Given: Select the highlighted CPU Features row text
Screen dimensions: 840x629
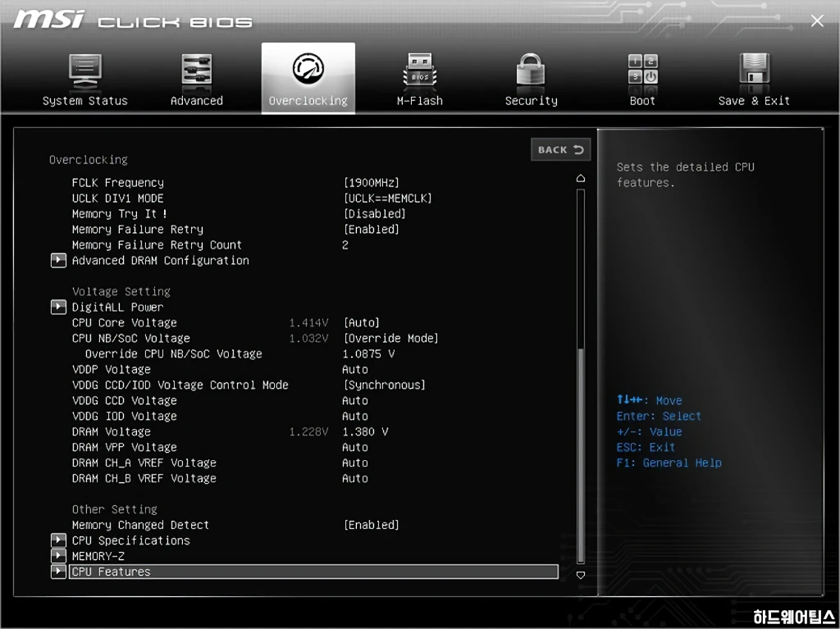Looking at the screenshot, I should click(112, 572).
